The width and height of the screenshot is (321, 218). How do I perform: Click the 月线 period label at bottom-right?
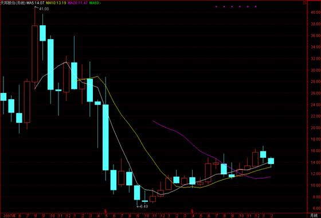click(314, 216)
